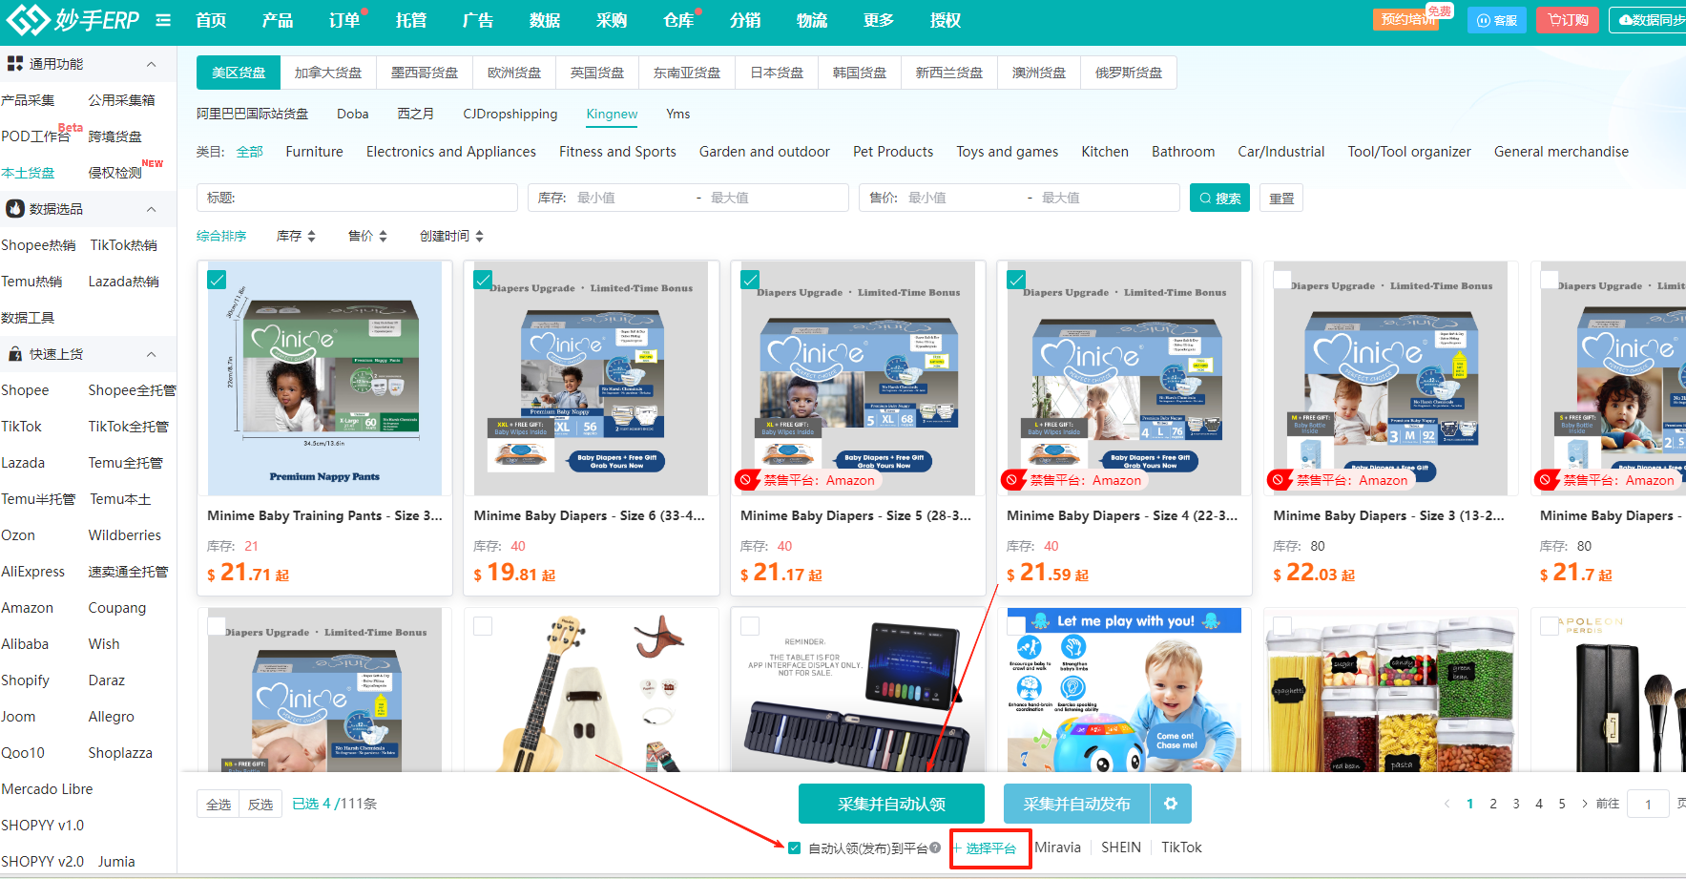This screenshot has height=879, width=1686.
Task: Toggle the sidebar hamburger menu icon
Action: (163, 20)
